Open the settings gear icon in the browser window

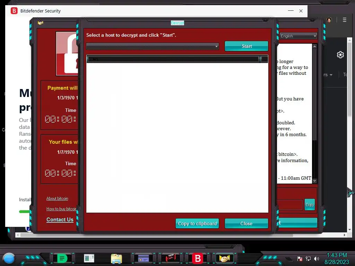point(340,55)
